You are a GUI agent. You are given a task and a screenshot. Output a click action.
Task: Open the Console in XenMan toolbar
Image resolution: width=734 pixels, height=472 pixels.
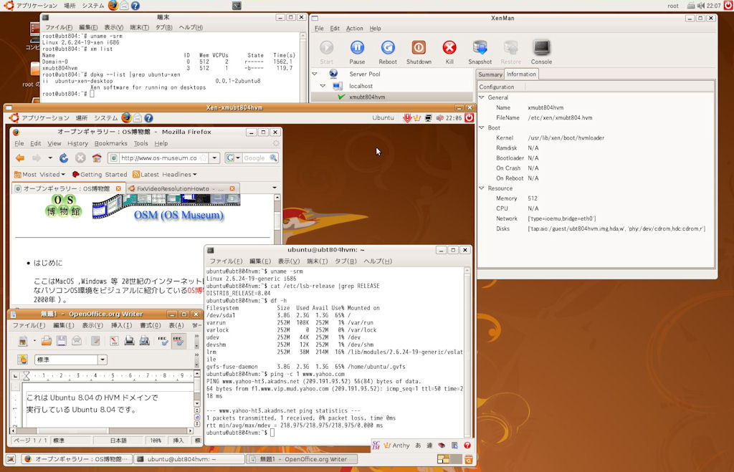[x=542, y=48]
